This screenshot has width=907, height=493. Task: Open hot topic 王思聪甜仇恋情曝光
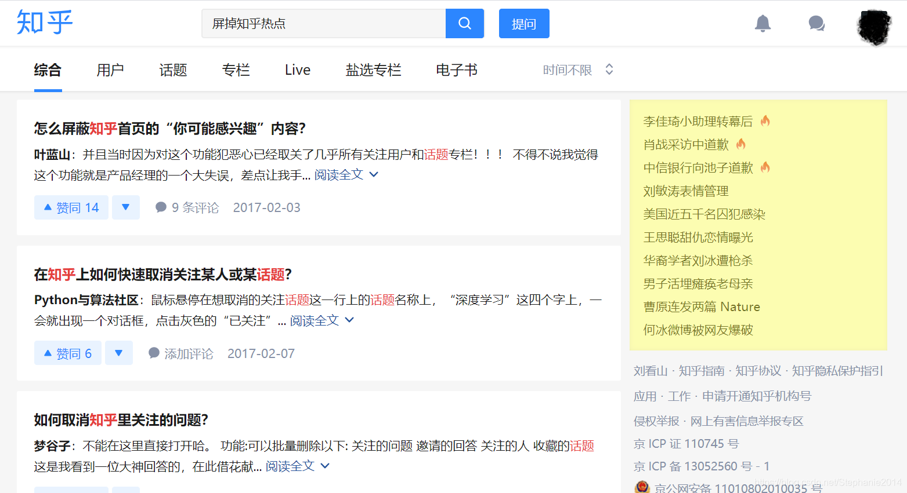click(x=698, y=237)
